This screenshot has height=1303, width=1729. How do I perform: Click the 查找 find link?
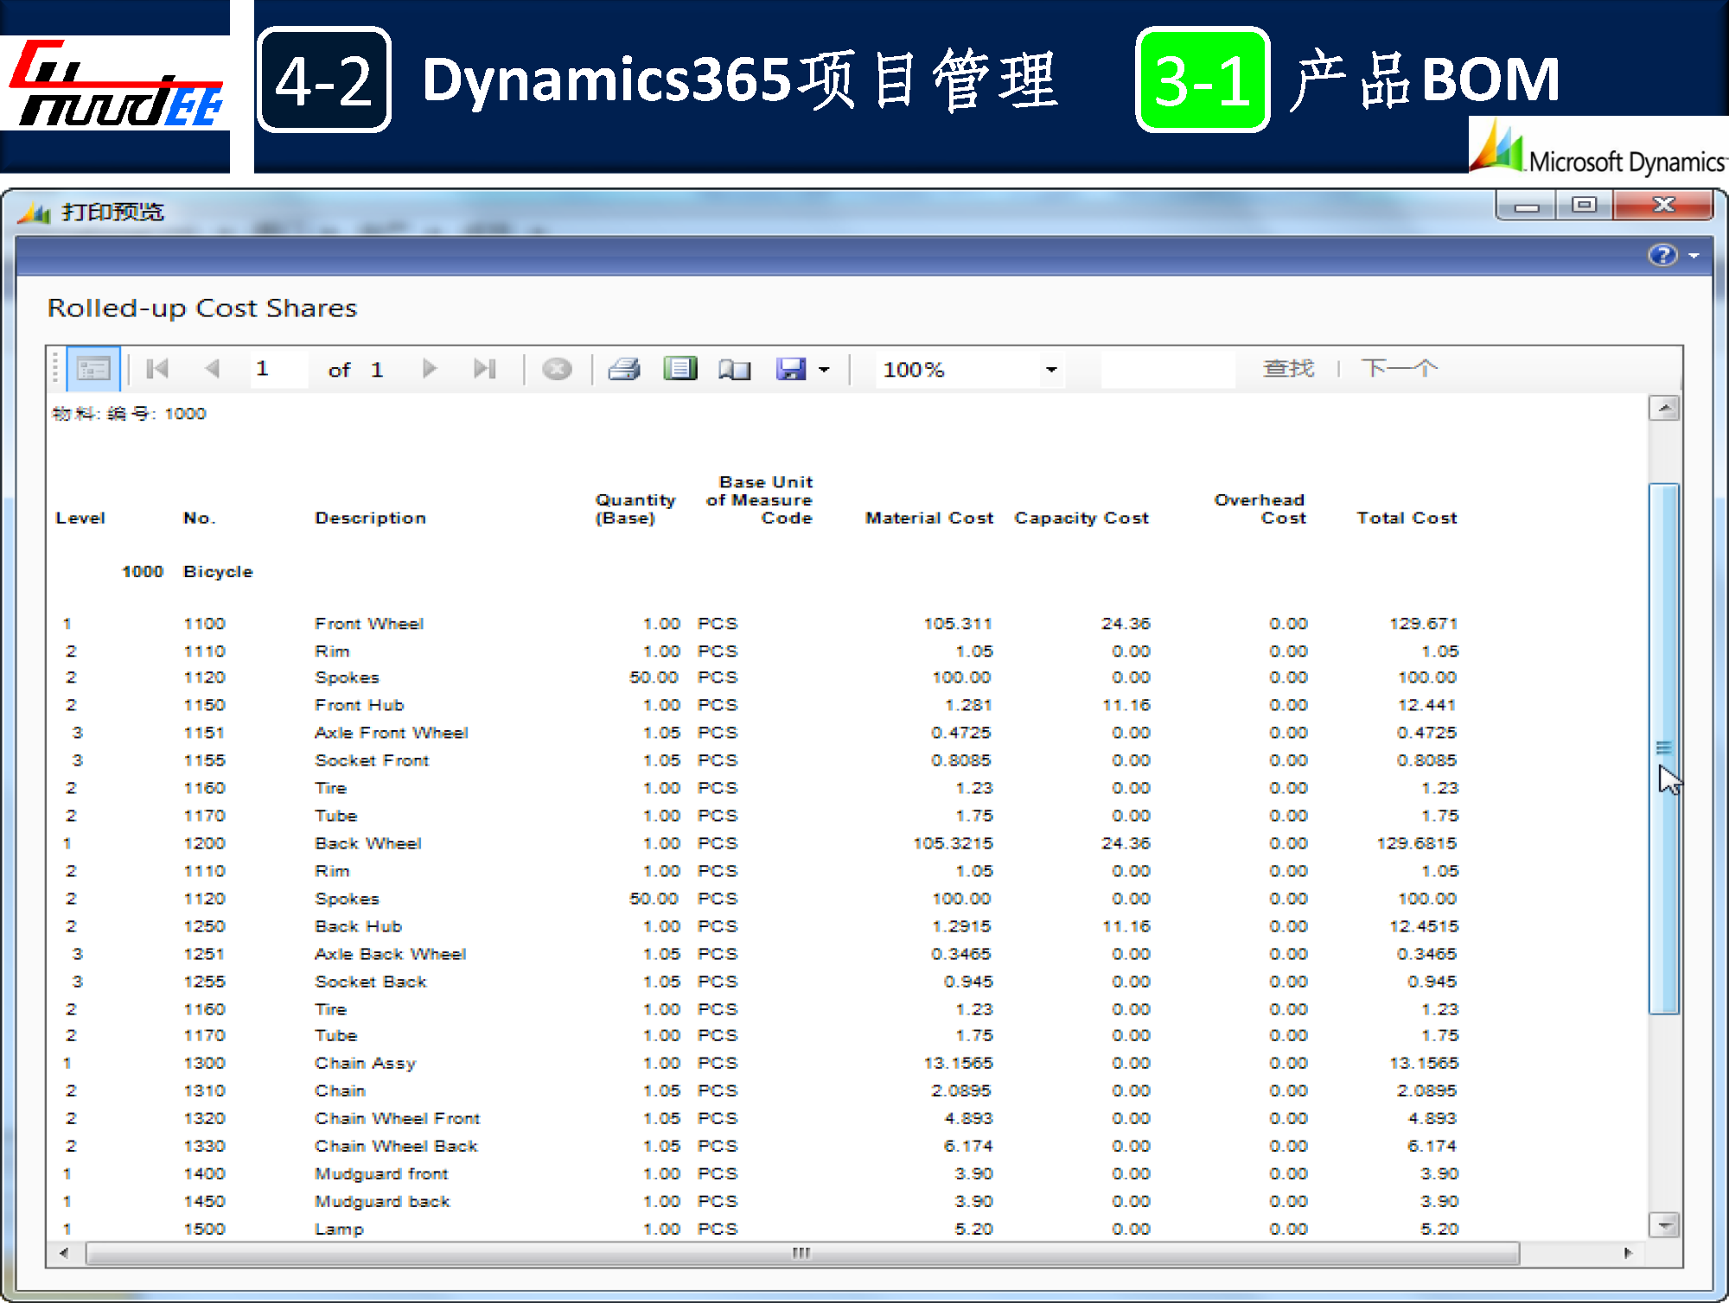click(x=1288, y=369)
